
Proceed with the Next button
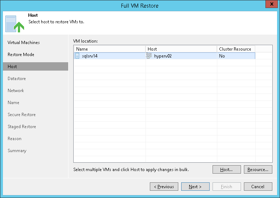pyautogui.click(x=195, y=187)
